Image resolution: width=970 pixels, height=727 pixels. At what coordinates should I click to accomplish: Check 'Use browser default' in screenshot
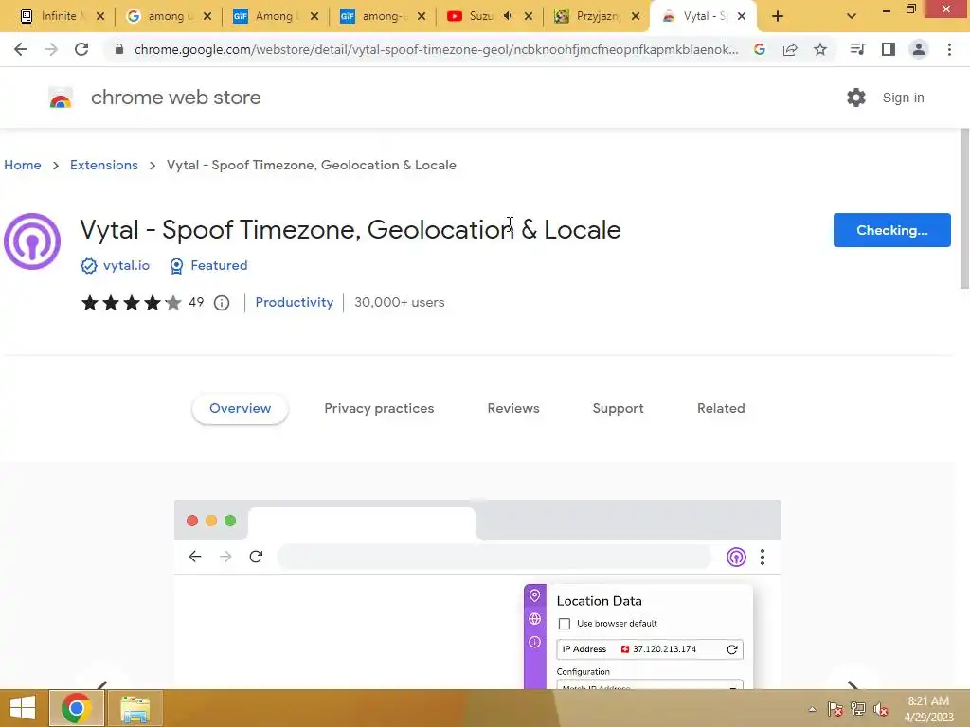point(565,624)
